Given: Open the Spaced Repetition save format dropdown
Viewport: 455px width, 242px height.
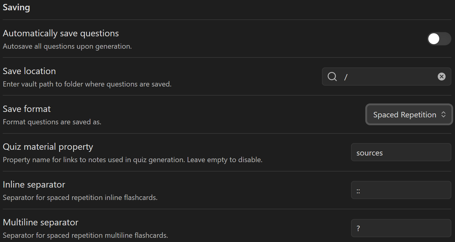Looking at the screenshot, I should pos(405,115).
